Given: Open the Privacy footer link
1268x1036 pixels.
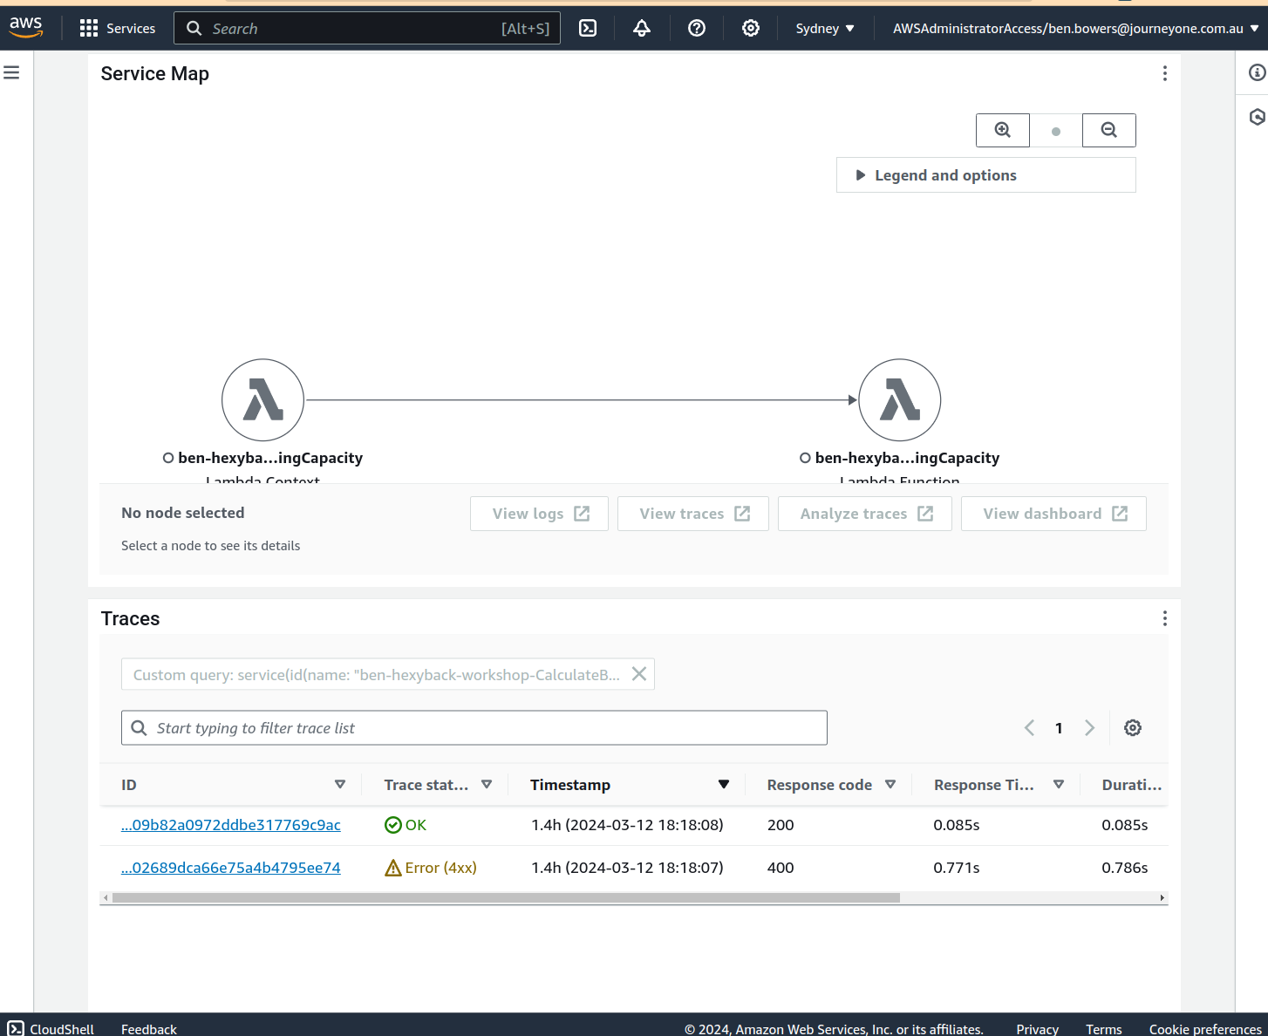Looking at the screenshot, I should tap(1038, 1029).
